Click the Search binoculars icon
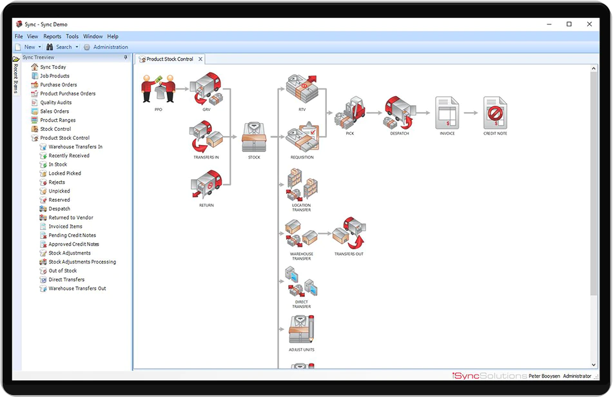 coord(50,47)
